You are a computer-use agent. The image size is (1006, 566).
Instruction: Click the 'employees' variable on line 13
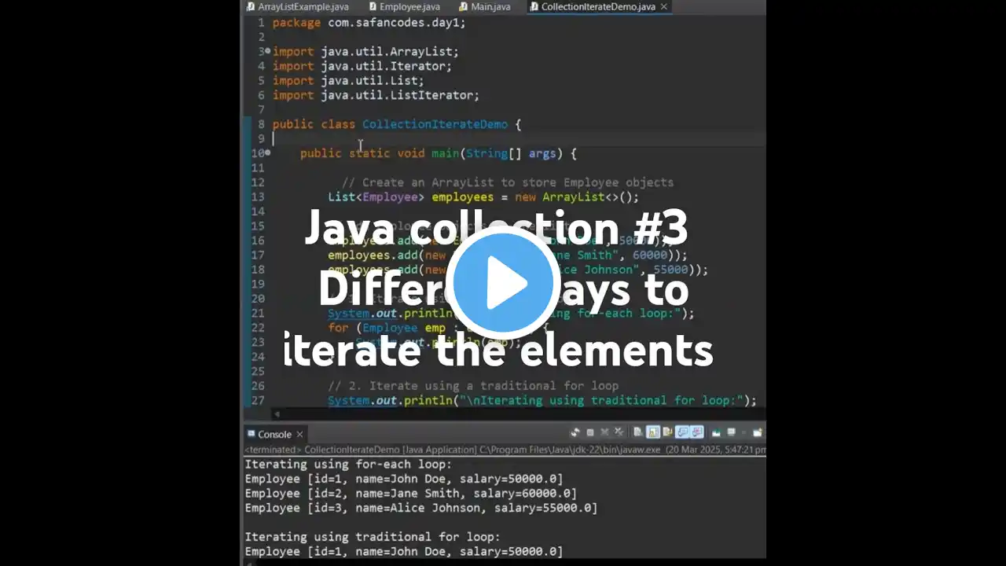[463, 197]
